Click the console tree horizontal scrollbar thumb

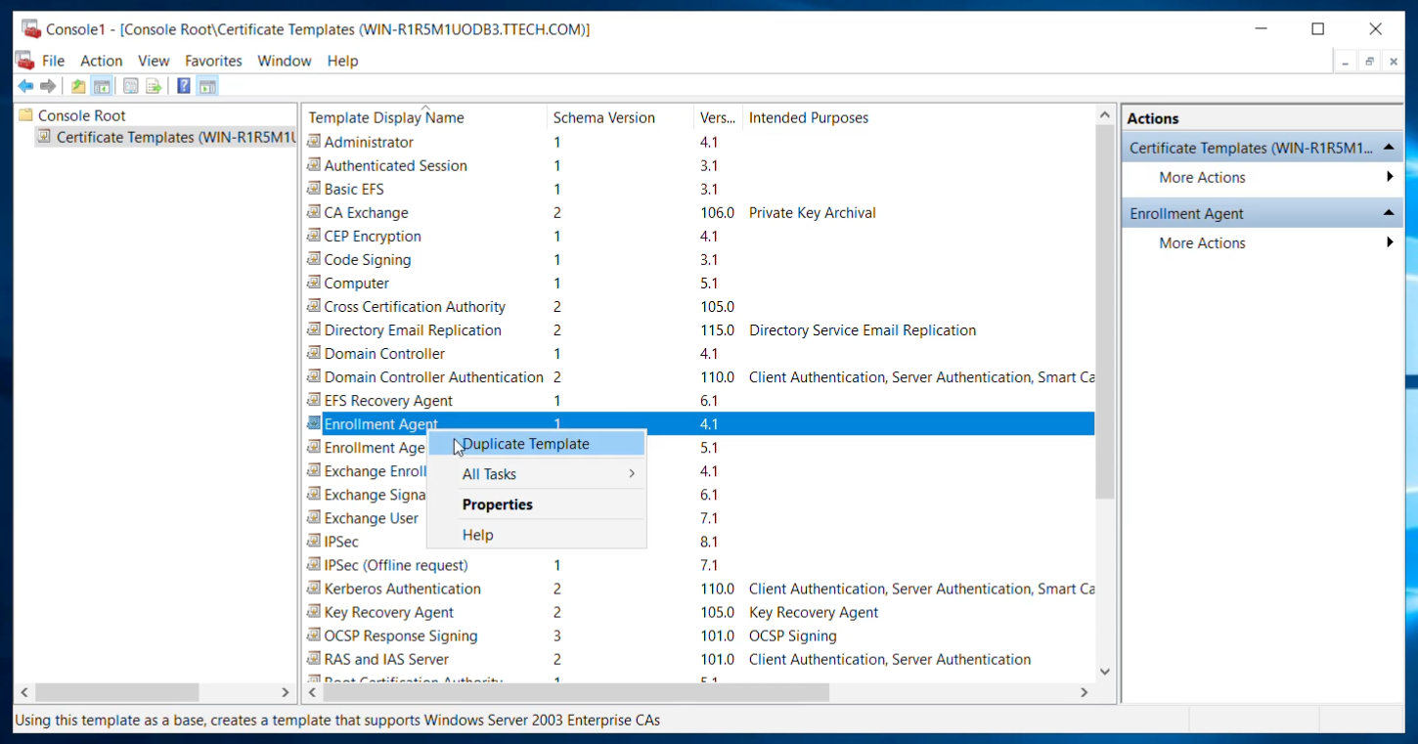coord(115,692)
